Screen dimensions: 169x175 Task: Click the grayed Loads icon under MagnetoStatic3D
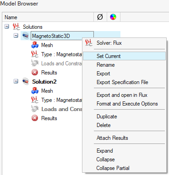[35, 63]
